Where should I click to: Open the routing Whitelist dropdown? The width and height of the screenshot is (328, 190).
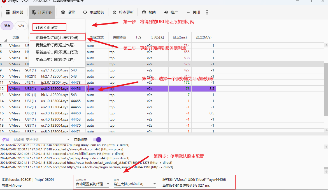click(x=154, y=184)
